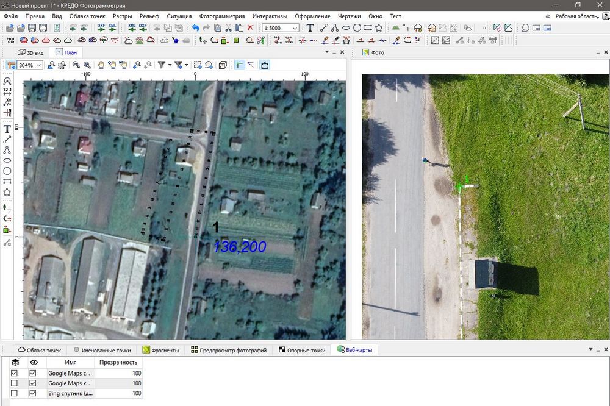Viewport: 610px width, 406px height.
Task: Switch to the Опорные точки tab
Action: click(x=302, y=350)
